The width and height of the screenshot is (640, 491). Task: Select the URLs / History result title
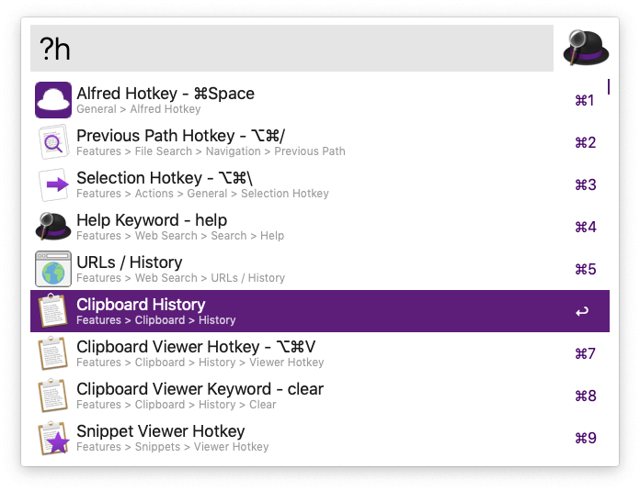[x=130, y=262]
